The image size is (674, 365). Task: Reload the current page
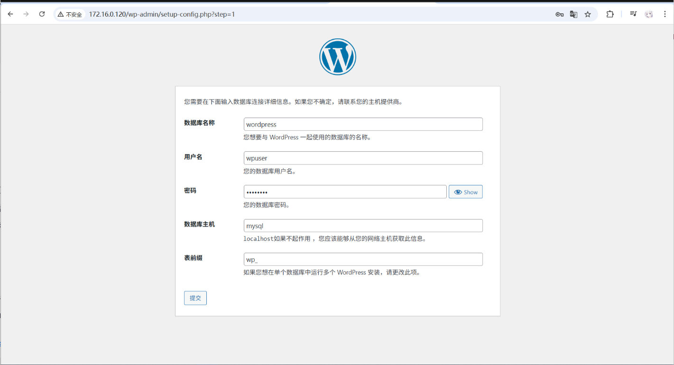[x=42, y=14]
